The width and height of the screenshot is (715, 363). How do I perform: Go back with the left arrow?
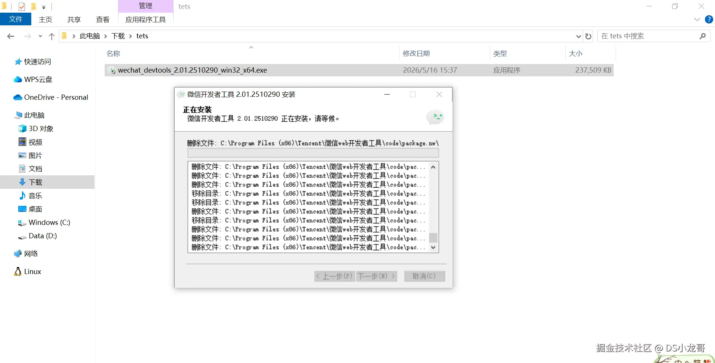pos(11,36)
